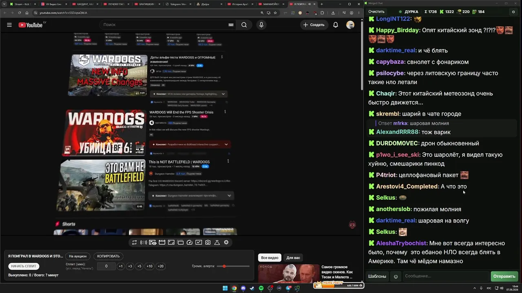Open browser extensions puzzle icon
This screenshot has width=522, height=293.
pyautogui.click(x=322, y=13)
